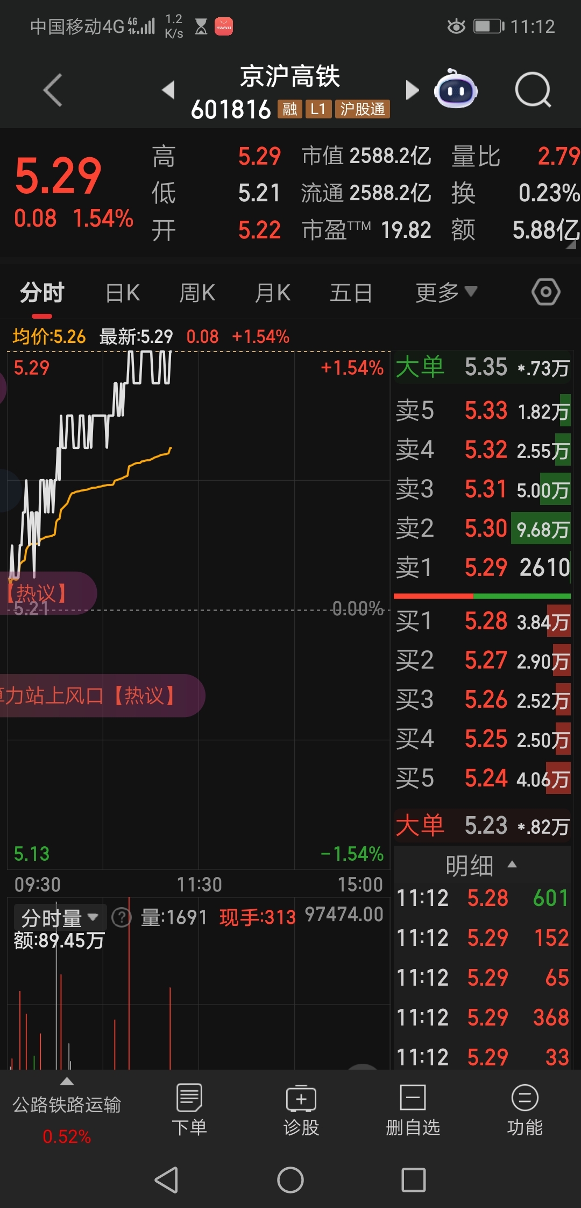Screen dimensions: 581x1208
Task: Tap 量比 2.79 value
Action: (x=559, y=156)
